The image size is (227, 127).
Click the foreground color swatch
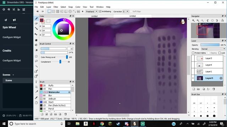click(x=42, y=20)
